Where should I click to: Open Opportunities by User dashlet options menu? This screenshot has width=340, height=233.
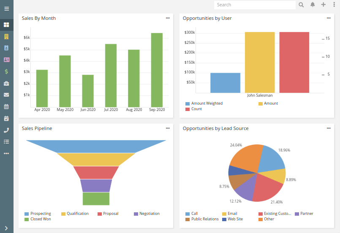click(329, 18)
